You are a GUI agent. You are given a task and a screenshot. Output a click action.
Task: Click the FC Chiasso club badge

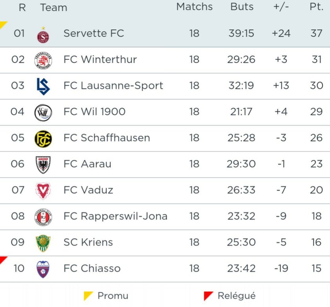click(x=43, y=269)
